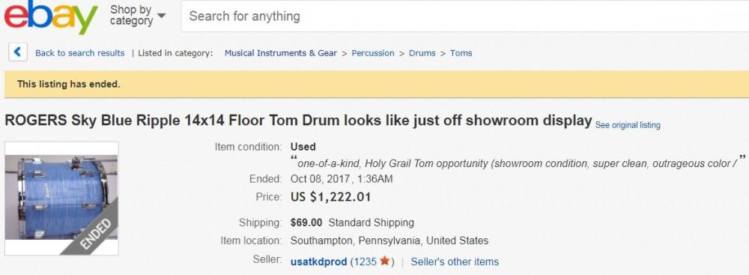The width and height of the screenshot is (749, 275).
Task: Open the Percussion breadcrumb
Action: point(373,53)
